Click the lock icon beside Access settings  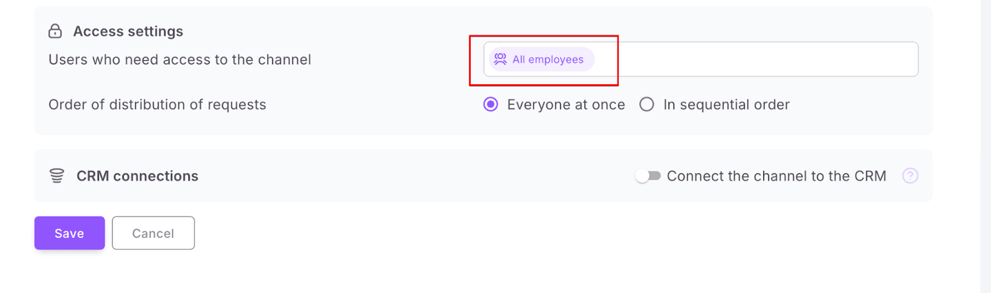coord(55,31)
